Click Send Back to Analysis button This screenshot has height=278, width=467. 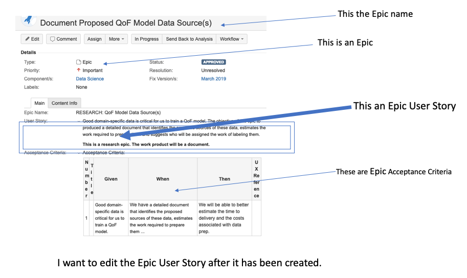tap(189, 39)
